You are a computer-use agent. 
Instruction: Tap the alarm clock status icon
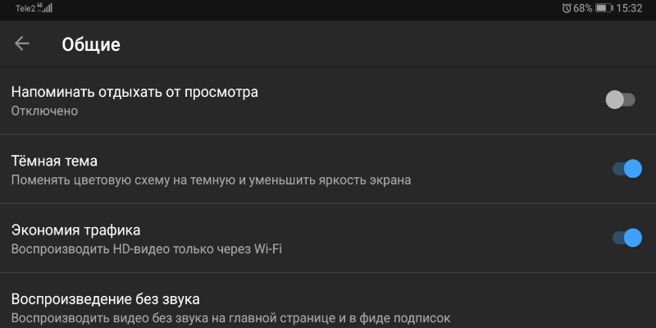pos(567,8)
